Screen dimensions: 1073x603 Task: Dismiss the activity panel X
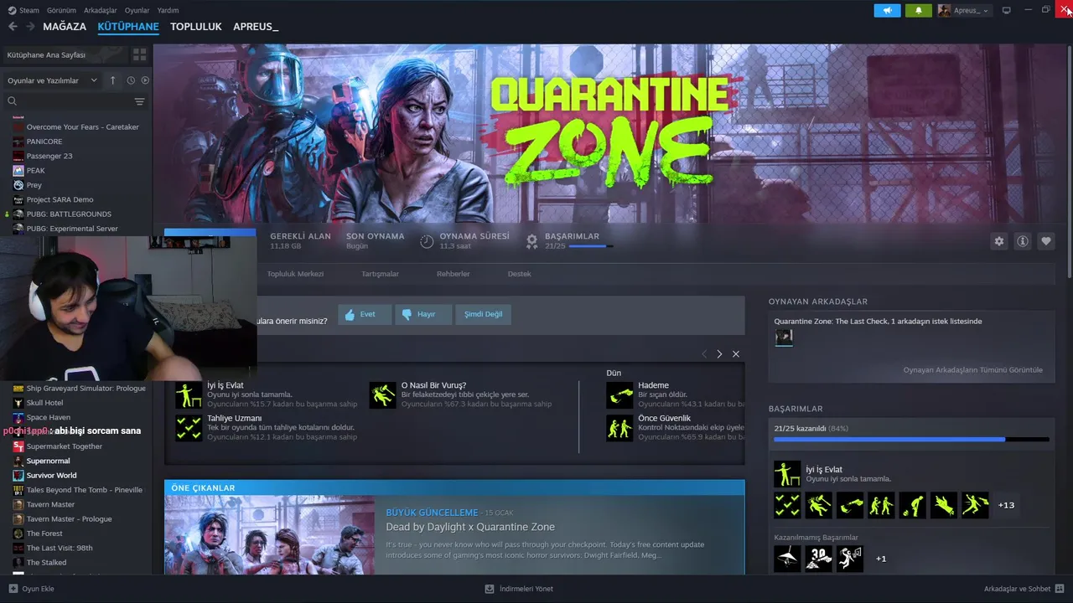click(x=736, y=354)
